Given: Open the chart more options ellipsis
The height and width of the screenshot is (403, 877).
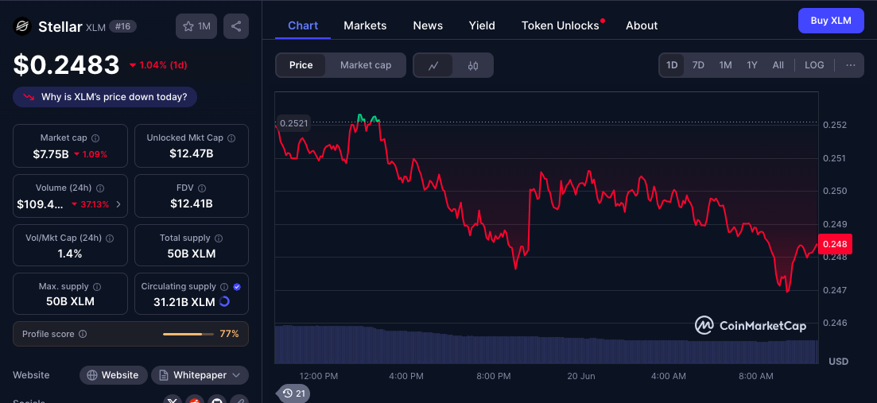Looking at the screenshot, I should point(851,65).
